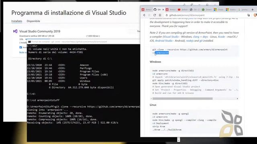Click the 'Program Files (x86)' row

(67, 75)
